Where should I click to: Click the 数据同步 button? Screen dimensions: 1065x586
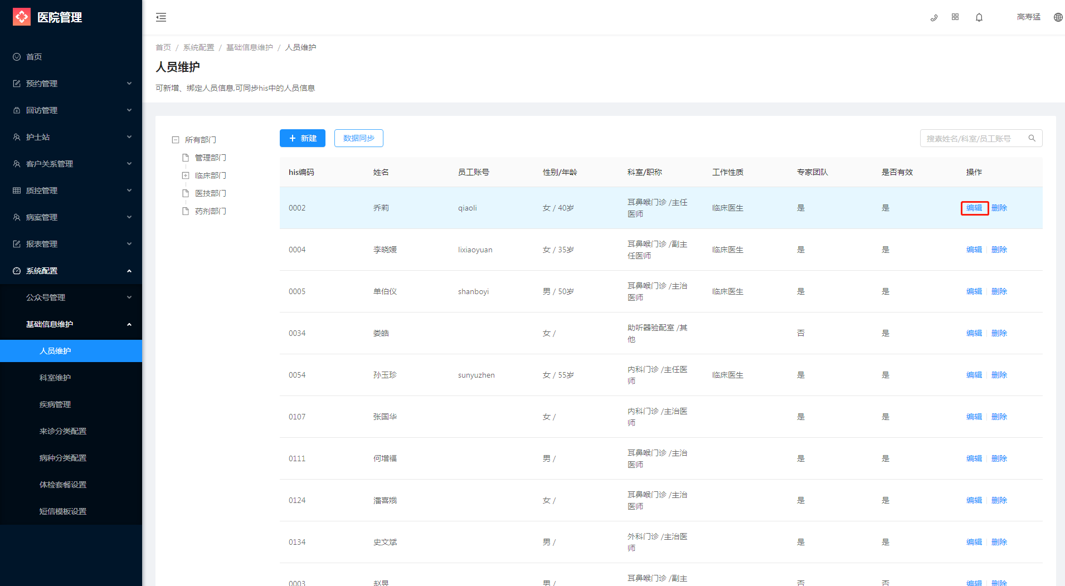359,138
